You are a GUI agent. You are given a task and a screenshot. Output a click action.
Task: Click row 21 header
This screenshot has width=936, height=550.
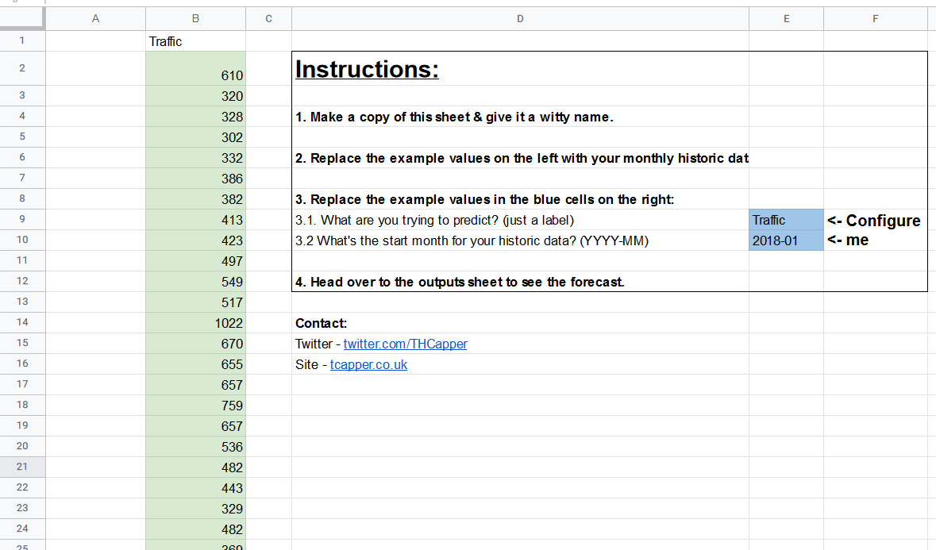22,467
